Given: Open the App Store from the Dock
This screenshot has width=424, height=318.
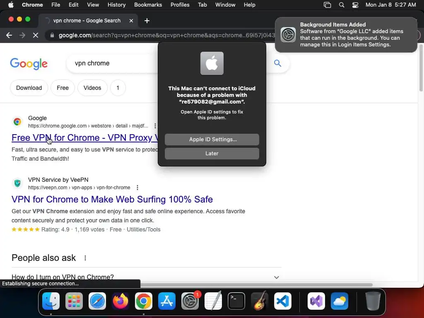Looking at the screenshot, I should (x=167, y=301).
